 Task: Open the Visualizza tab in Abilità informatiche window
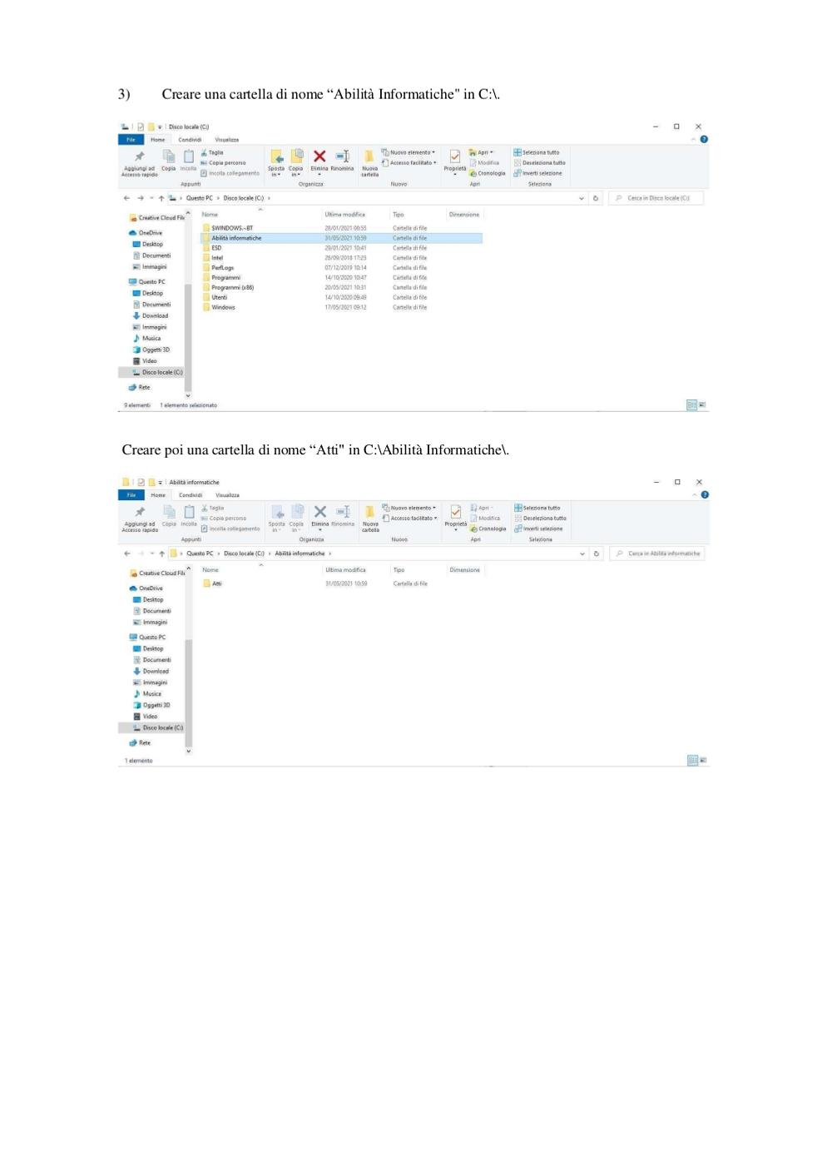227,495
